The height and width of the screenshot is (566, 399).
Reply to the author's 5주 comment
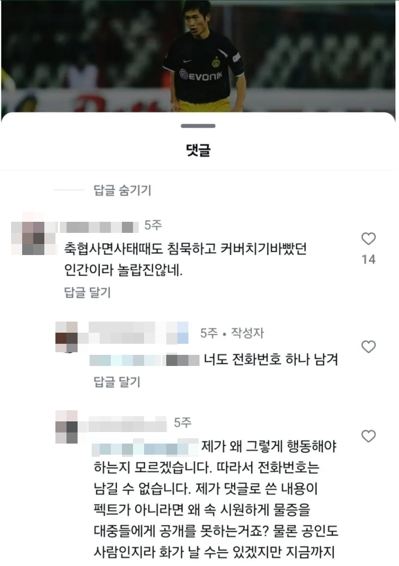pyautogui.click(x=117, y=381)
